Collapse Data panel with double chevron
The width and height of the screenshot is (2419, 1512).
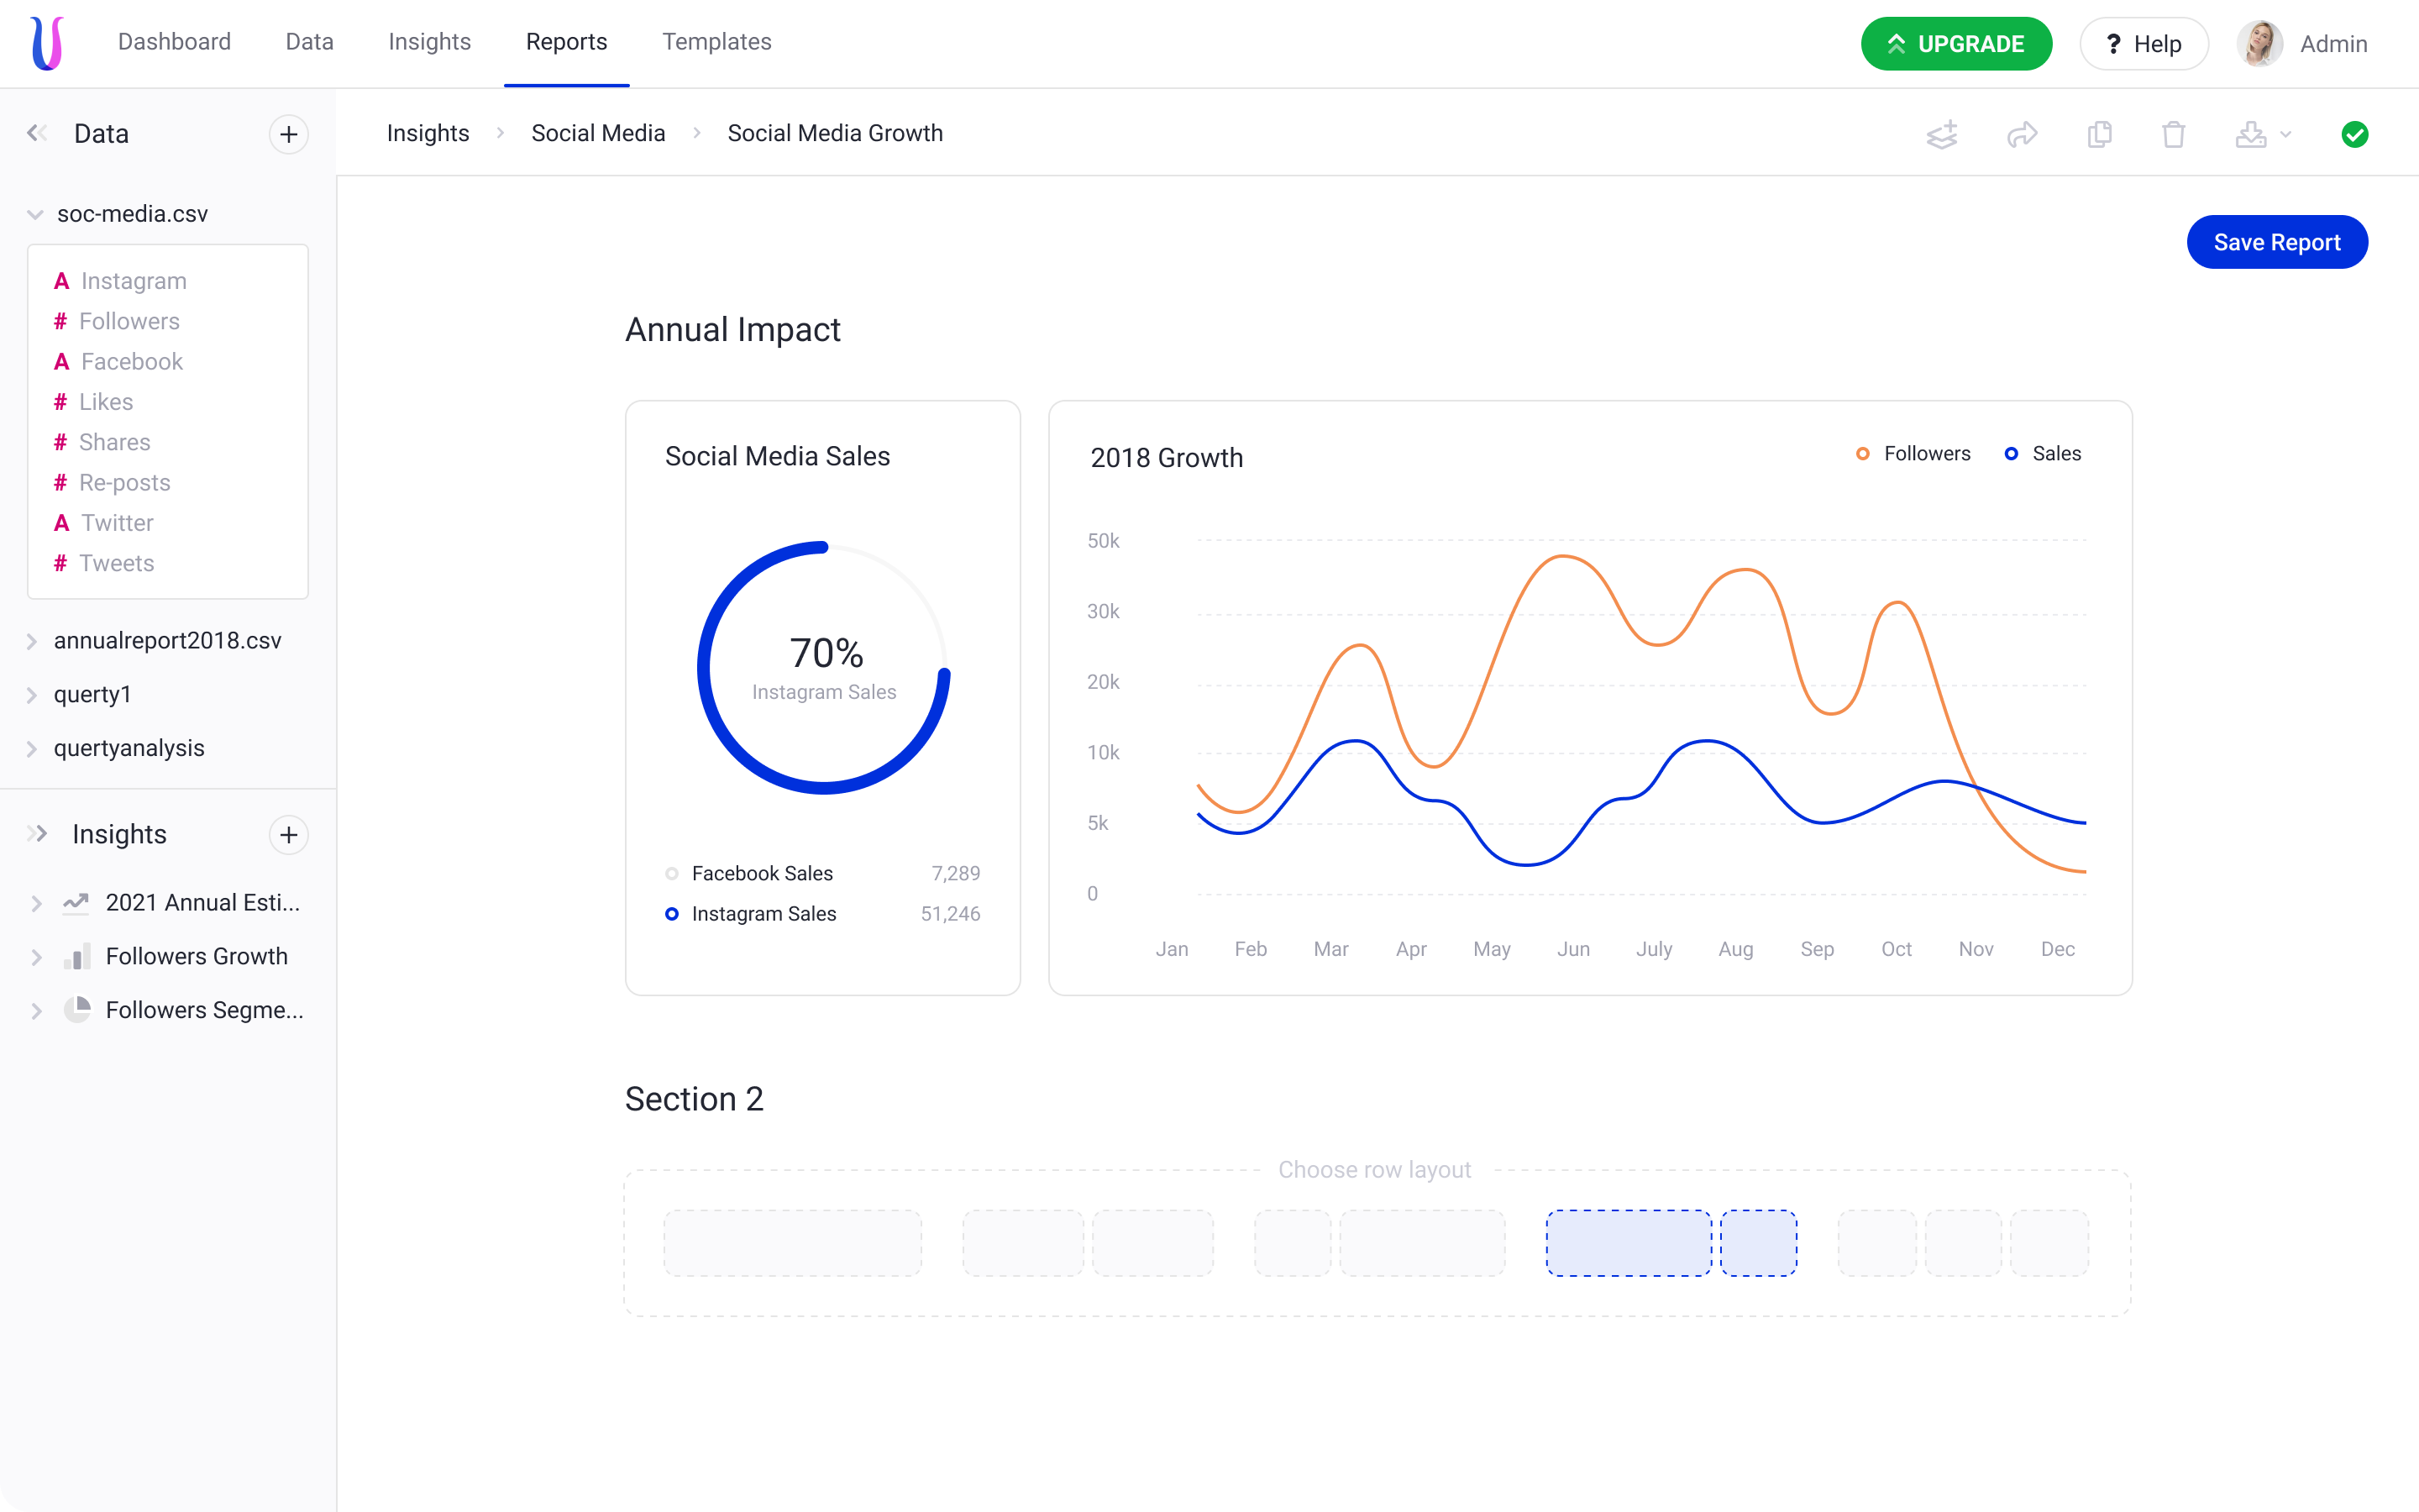tap(37, 133)
